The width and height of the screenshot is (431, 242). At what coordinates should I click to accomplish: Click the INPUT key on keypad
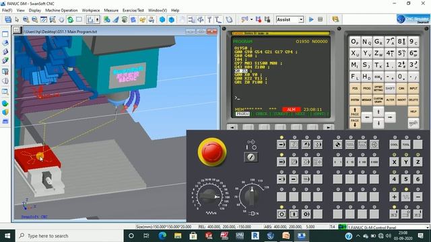(413, 88)
